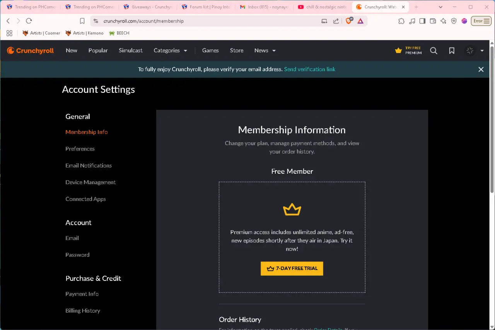Bookmark this page using address bar icon

point(82,21)
